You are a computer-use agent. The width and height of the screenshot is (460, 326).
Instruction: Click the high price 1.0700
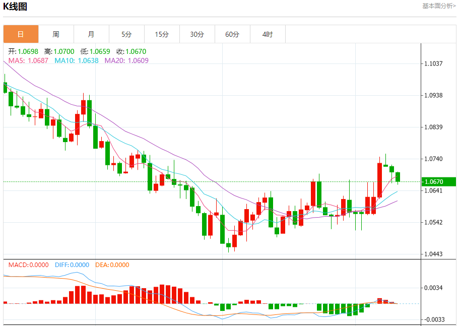click(64, 51)
